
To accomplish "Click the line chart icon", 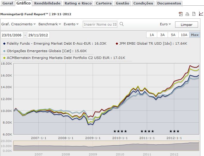I will [x=201, y=14].
